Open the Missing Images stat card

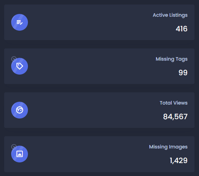(x=99, y=154)
